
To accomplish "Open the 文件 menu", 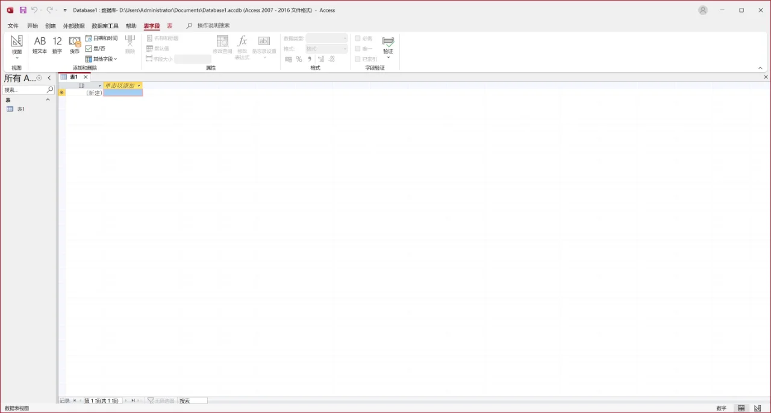I will pyautogui.click(x=13, y=26).
